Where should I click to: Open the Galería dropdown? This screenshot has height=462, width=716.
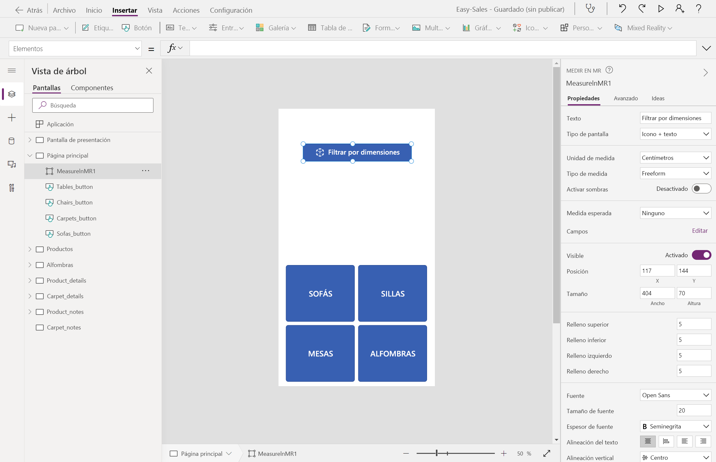coord(276,28)
